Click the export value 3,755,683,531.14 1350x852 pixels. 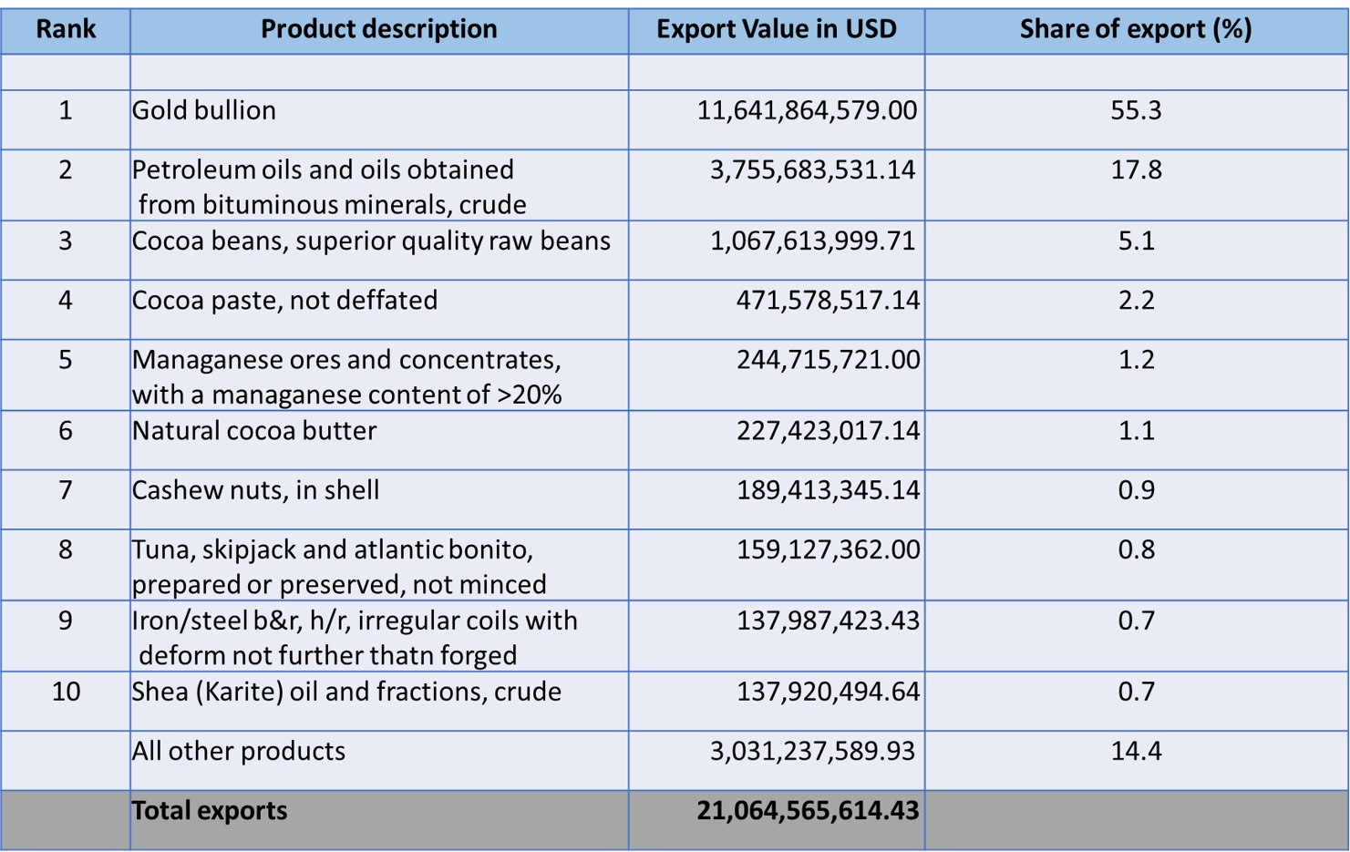tap(812, 170)
